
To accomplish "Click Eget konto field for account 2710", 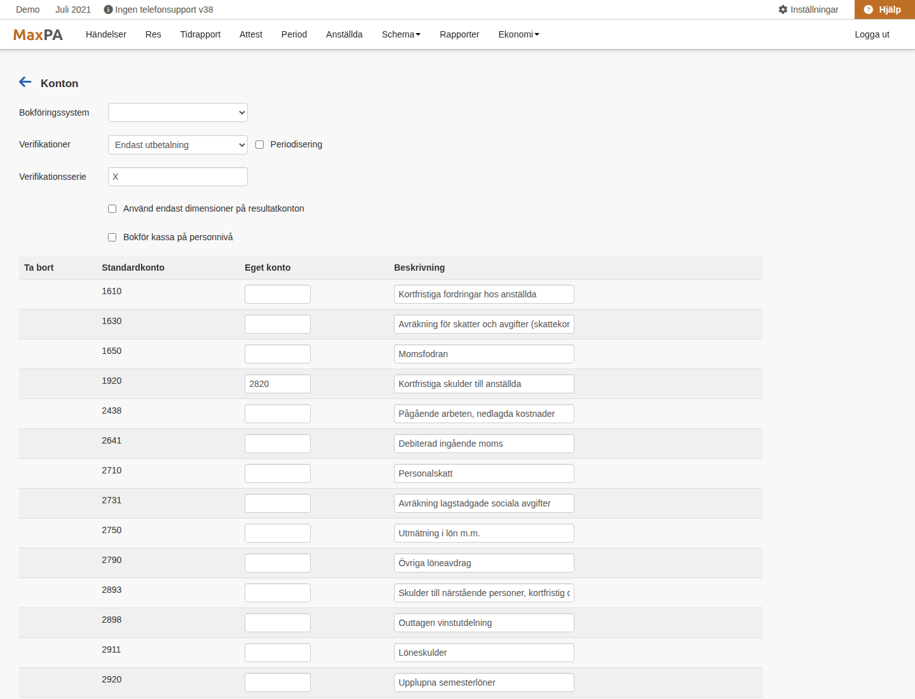I will click(x=278, y=473).
